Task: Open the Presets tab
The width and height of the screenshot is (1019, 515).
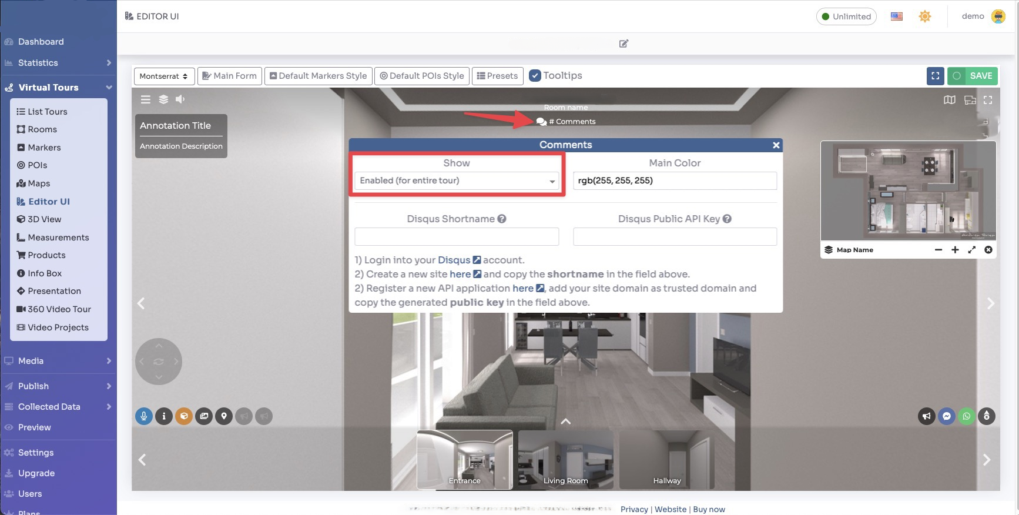Action: tap(497, 76)
